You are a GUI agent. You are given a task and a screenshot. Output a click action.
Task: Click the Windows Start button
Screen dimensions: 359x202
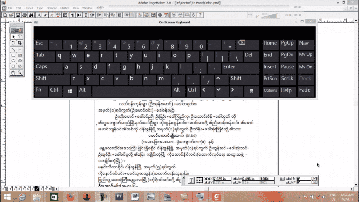7,197
